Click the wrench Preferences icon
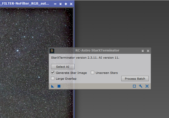This screenshot has width=169, height=118. pos(141,86)
